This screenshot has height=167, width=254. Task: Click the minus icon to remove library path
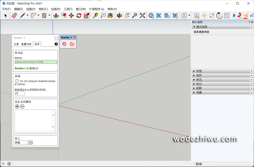[22, 106]
